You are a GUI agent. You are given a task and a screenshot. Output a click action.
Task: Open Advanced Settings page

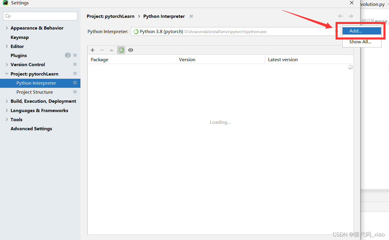31,128
